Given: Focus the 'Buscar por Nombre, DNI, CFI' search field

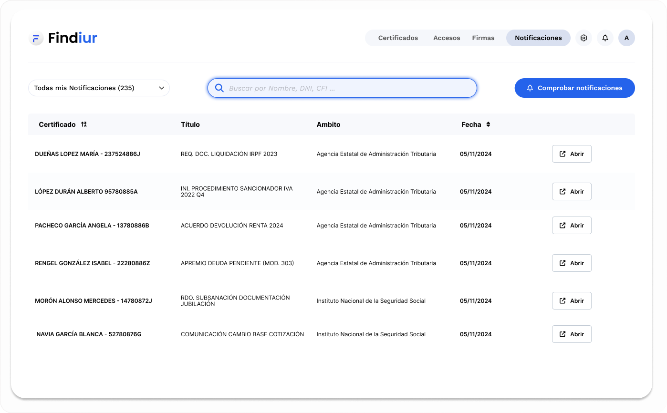Looking at the screenshot, I should (342, 88).
